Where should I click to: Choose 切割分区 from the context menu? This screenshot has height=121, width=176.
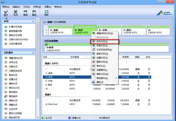point(102,46)
